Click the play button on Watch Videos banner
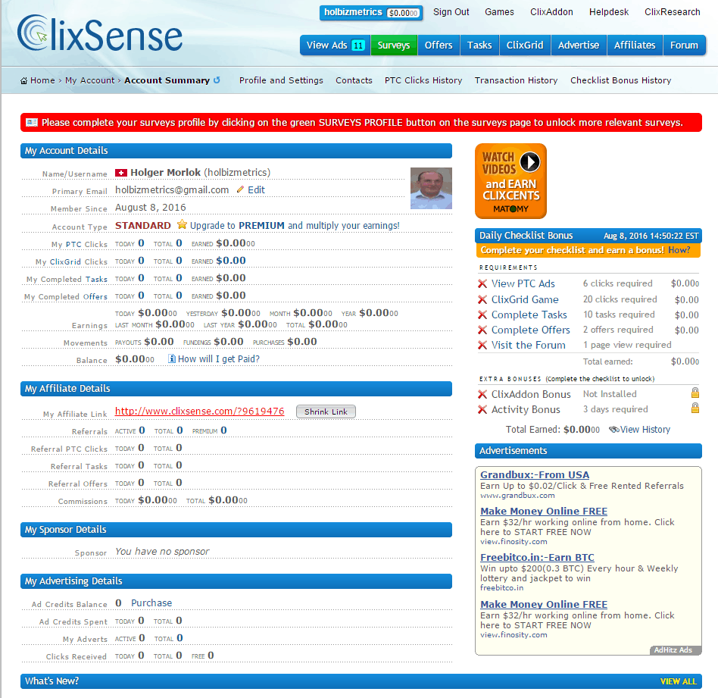This screenshot has height=698, width=718. click(530, 161)
